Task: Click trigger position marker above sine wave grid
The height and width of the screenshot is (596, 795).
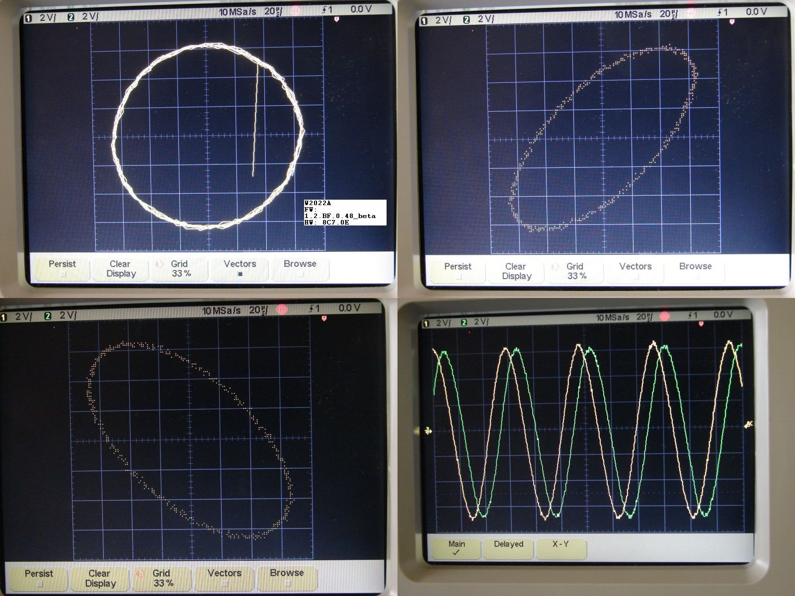Action: click(x=702, y=324)
